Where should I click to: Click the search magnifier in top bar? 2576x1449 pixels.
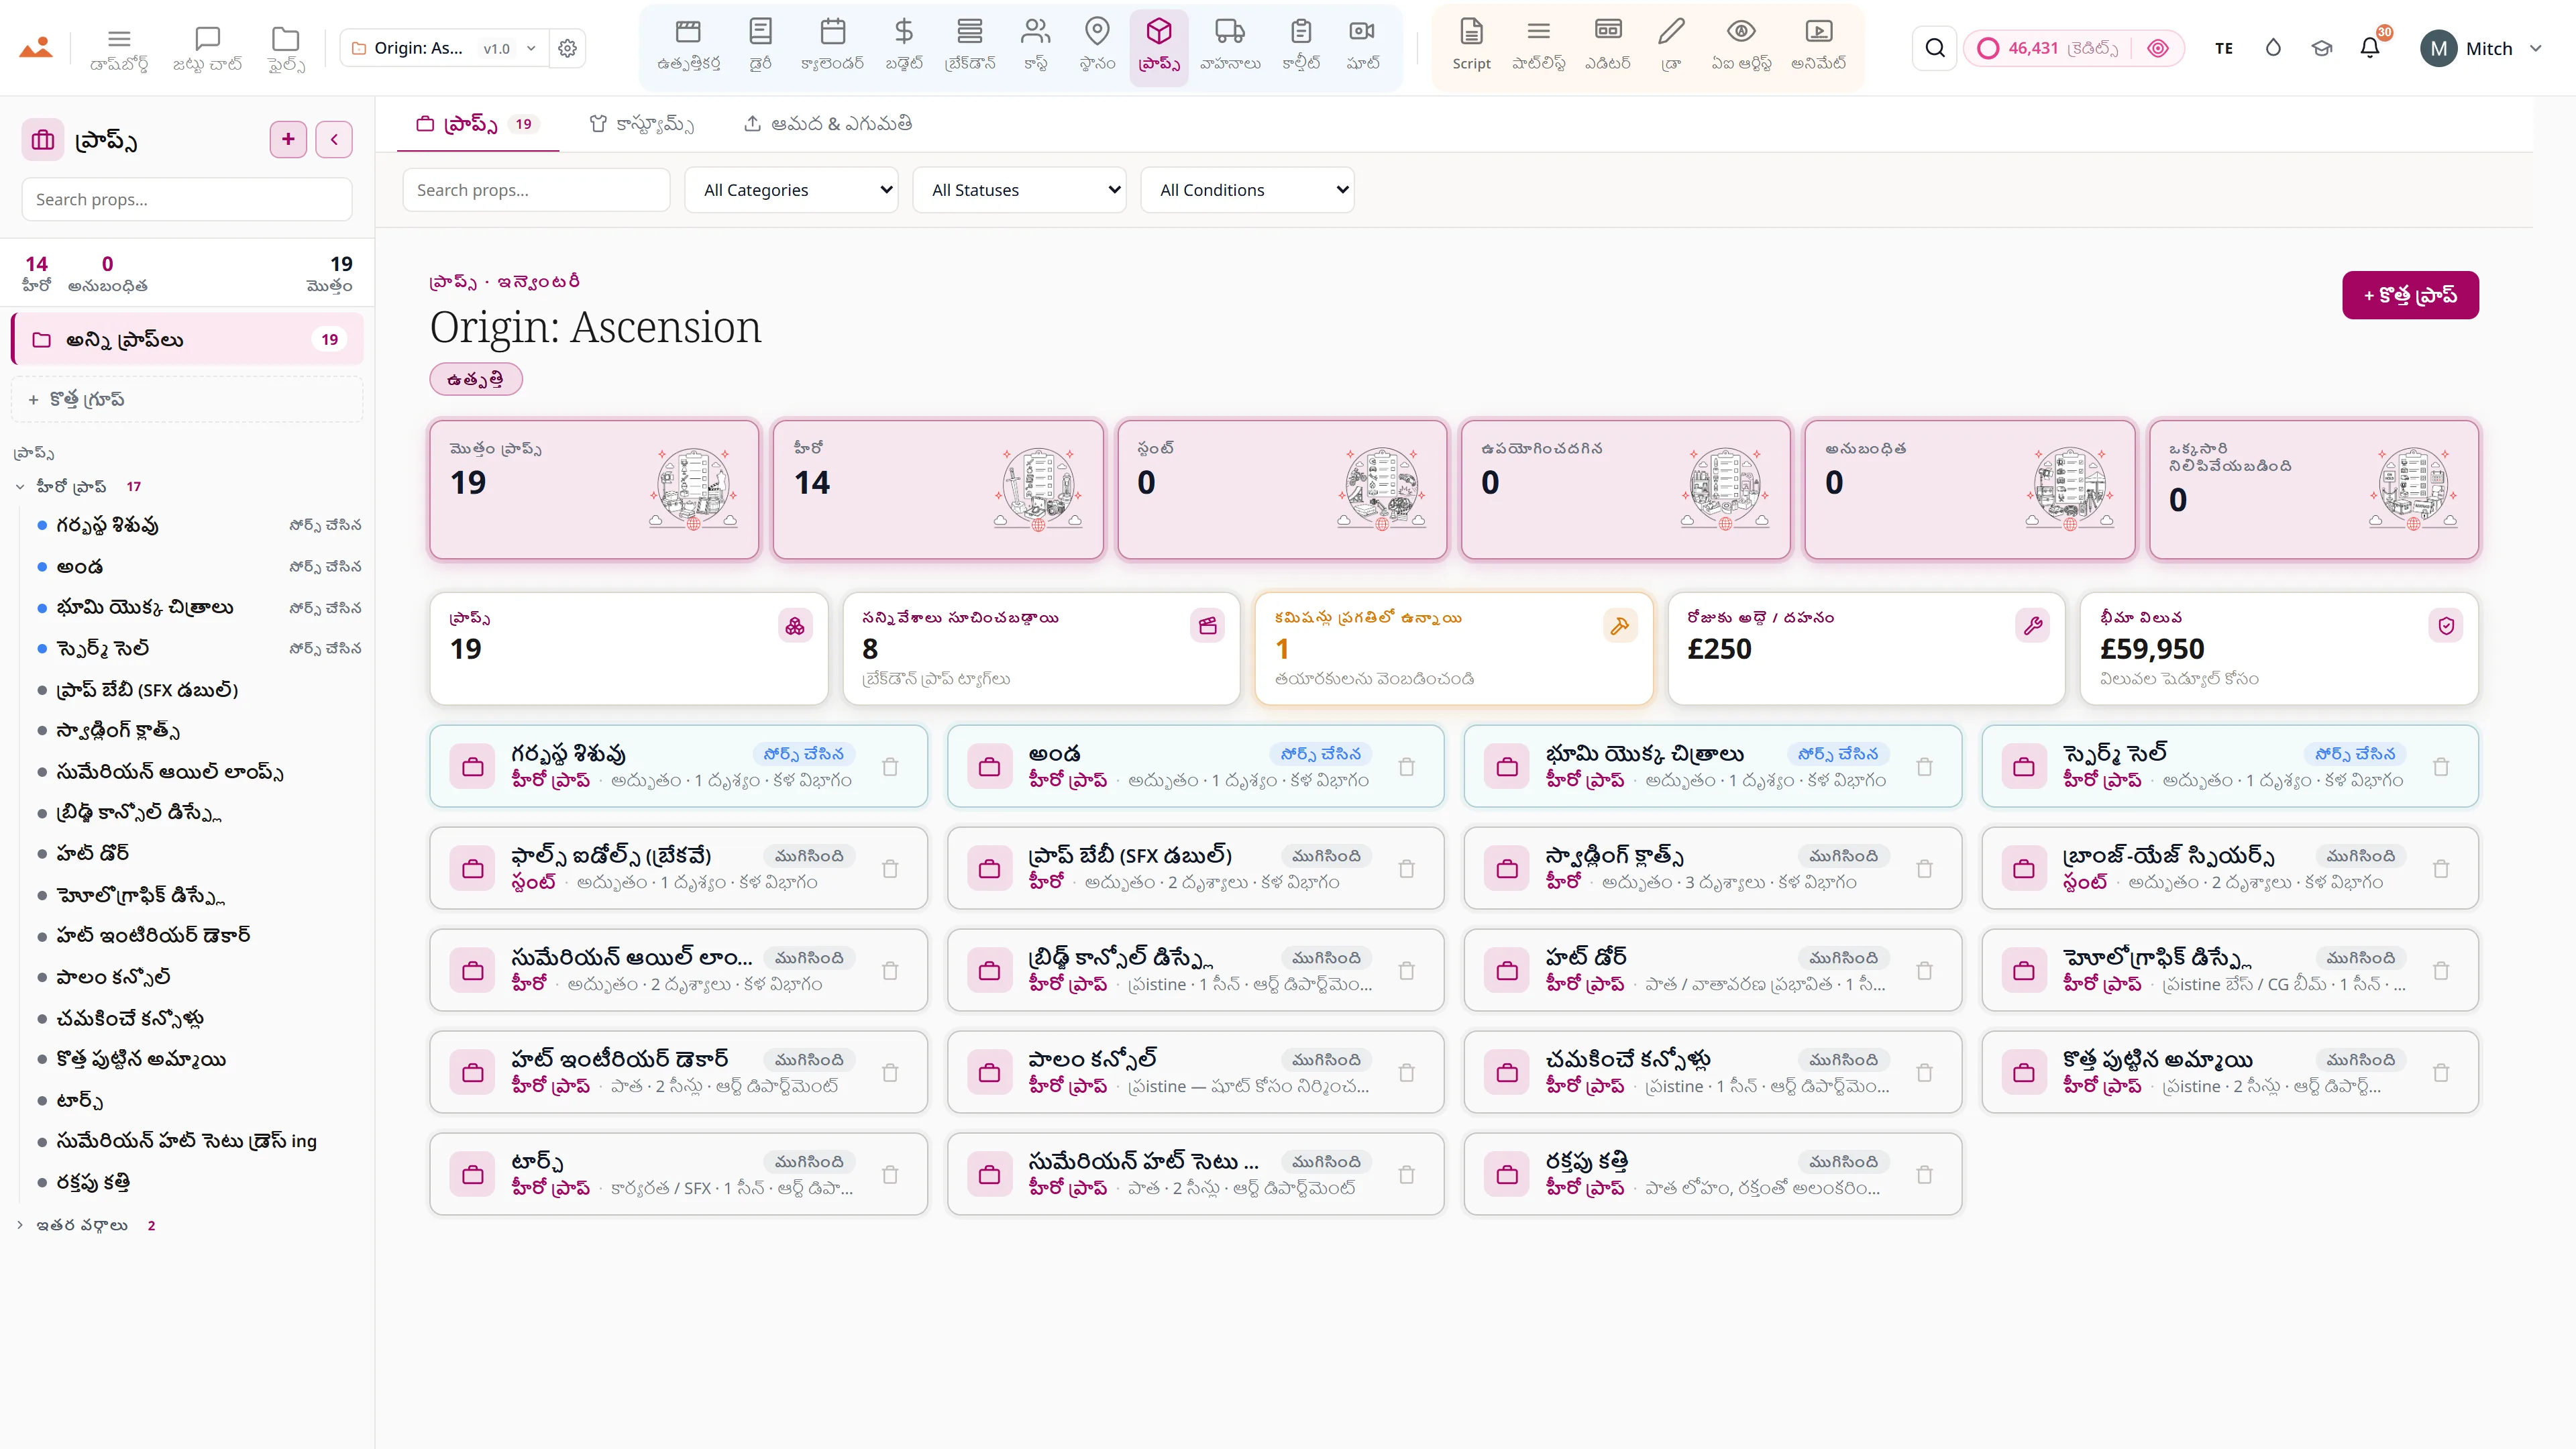pos(1935,48)
